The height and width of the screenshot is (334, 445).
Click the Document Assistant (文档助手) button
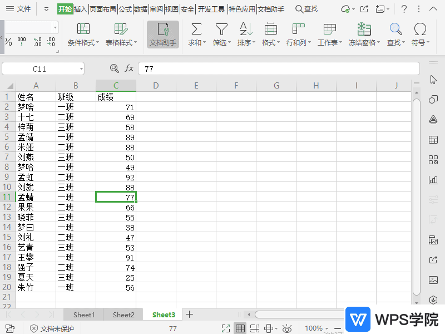(163, 35)
